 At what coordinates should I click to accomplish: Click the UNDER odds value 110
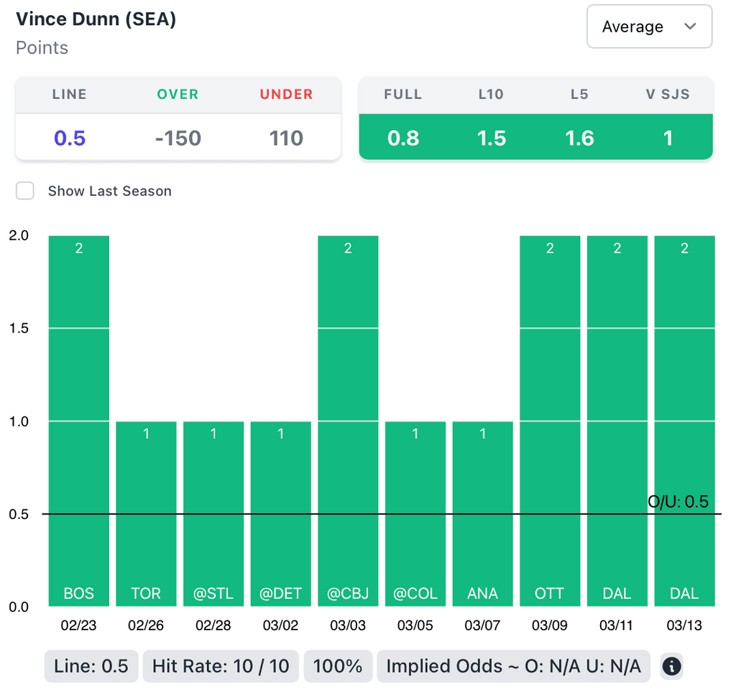pos(286,138)
